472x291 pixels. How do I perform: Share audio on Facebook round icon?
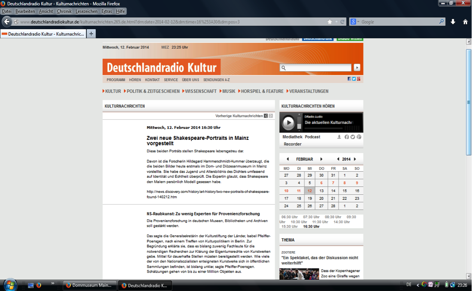coord(346,137)
